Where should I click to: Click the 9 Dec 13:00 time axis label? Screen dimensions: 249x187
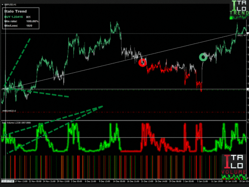tap(105, 181)
